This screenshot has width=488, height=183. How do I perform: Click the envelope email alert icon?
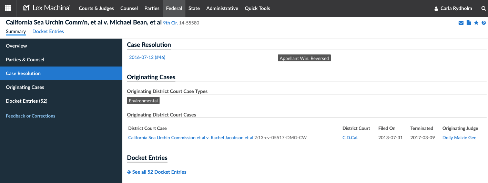pos(461,23)
